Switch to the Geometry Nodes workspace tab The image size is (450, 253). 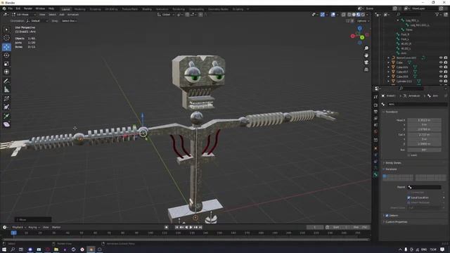point(218,9)
